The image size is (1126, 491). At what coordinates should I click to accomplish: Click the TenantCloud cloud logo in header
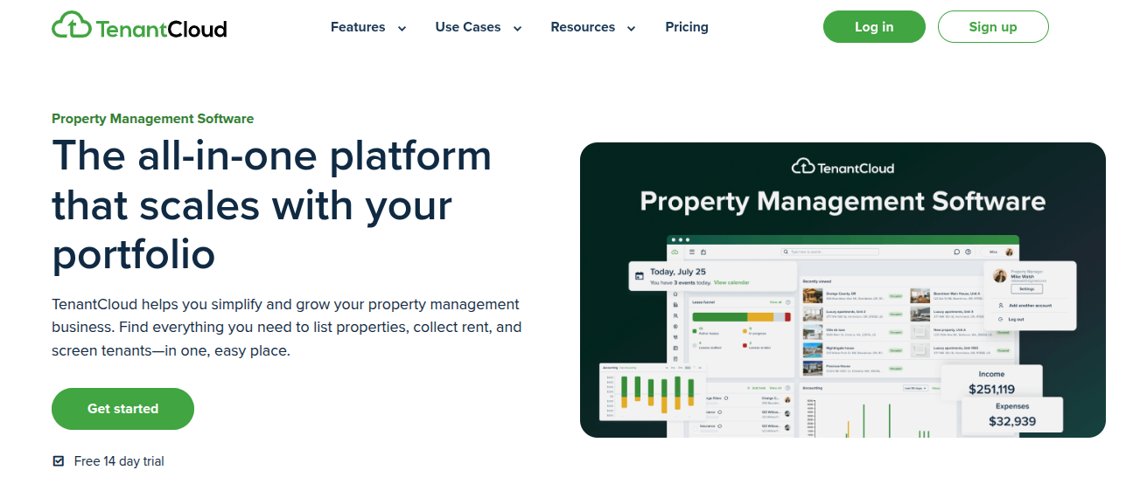[139, 26]
